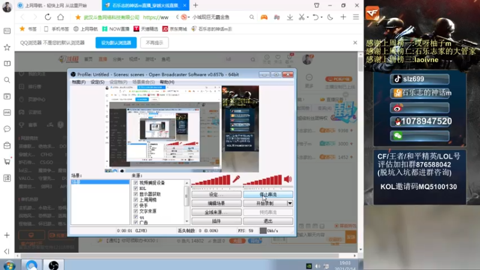
Task: Open the NOW直播 bookmark
Action: pyautogui.click(x=116, y=29)
